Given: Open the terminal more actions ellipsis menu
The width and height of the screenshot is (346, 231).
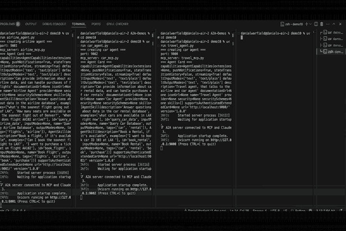Looking at the screenshot, I should (328, 24).
